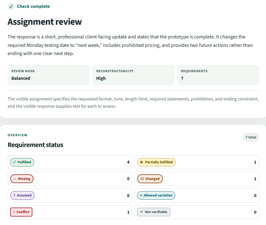Click the Assignment review heading

(45, 22)
